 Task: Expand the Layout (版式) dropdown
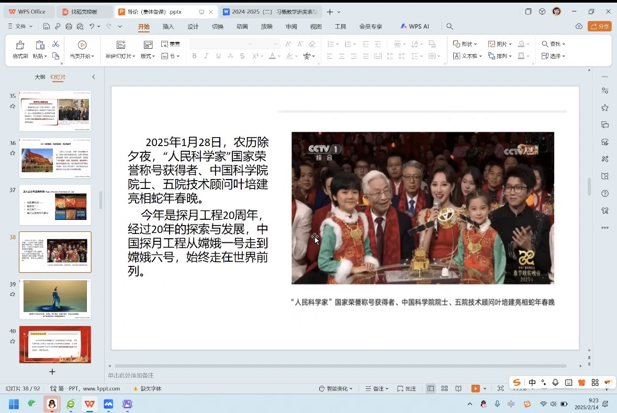pos(148,56)
